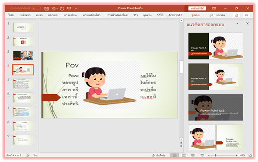This screenshot has width=258, height=162.
Task: Select slide 3 thumbnail with photos
Action: click(23, 55)
